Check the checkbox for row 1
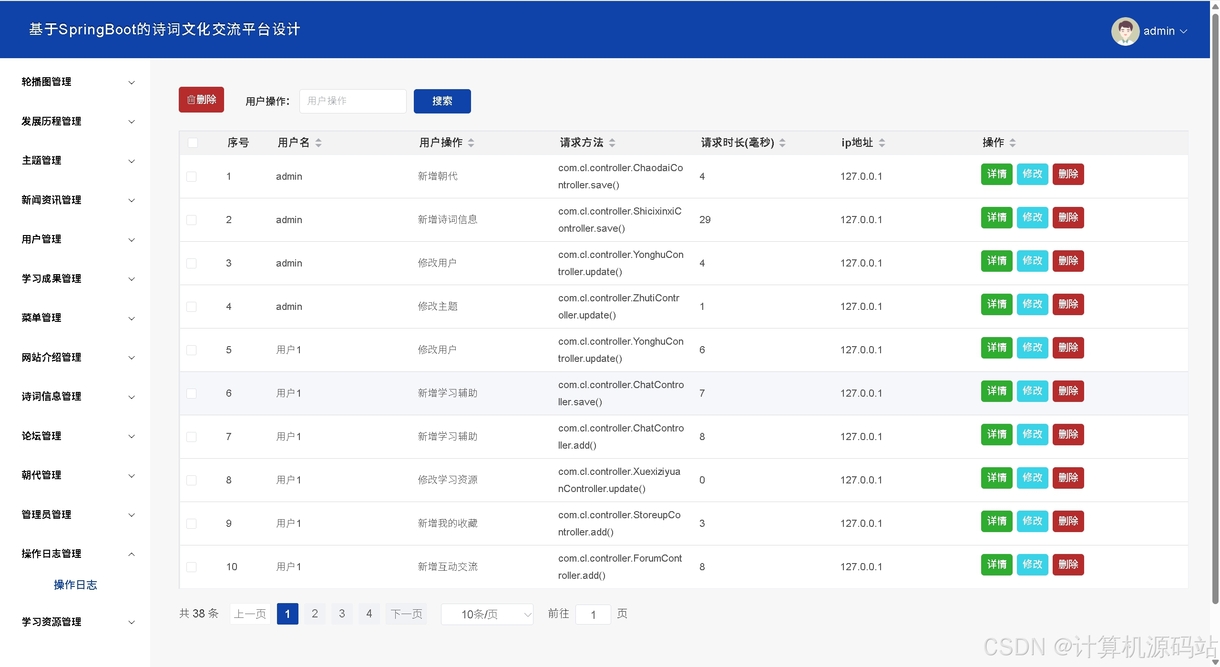The image size is (1220, 667). (x=192, y=176)
